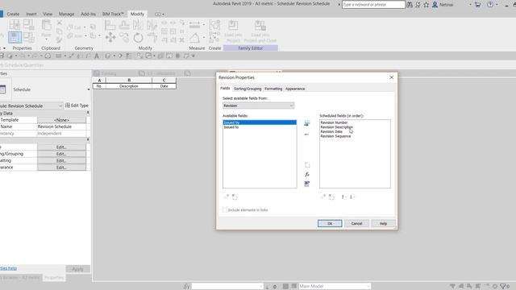The height and width of the screenshot is (290, 516).
Task: Open Select available fields from dropdown
Action: coord(258,106)
